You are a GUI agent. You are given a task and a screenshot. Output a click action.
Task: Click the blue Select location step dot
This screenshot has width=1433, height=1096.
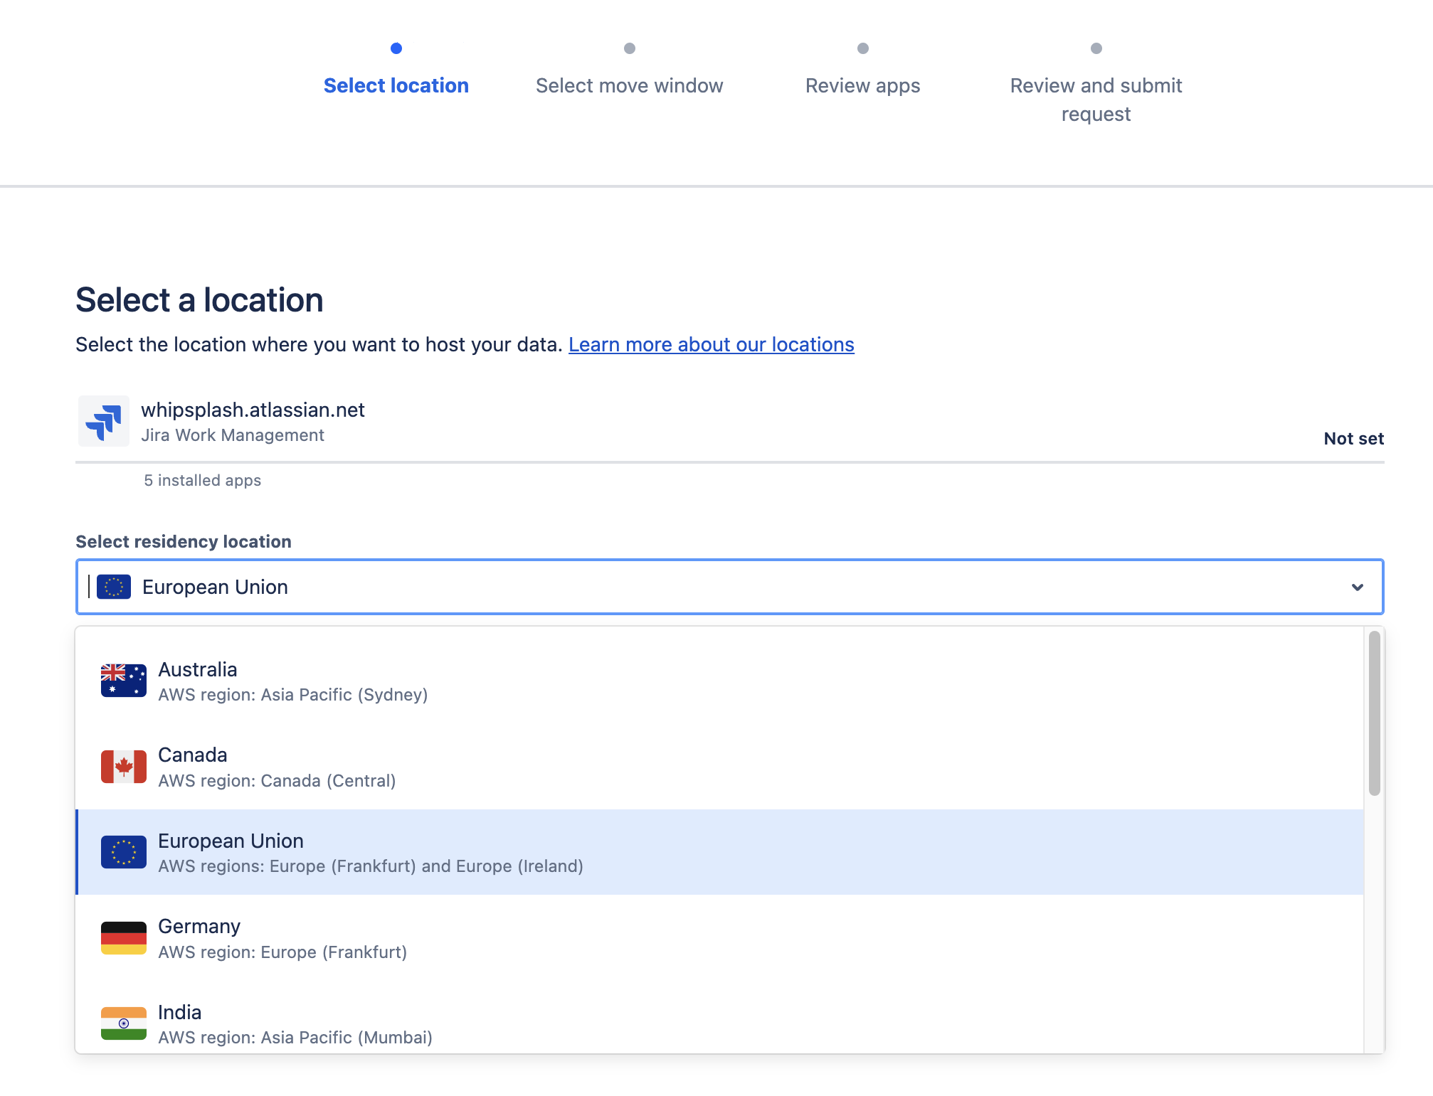(396, 48)
